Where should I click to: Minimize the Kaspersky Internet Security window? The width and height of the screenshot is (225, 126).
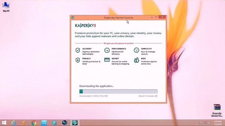[152, 17]
